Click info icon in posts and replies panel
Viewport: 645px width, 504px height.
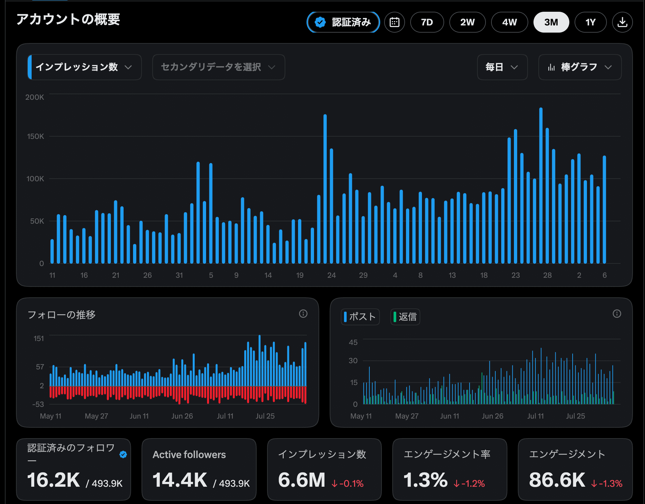click(617, 314)
